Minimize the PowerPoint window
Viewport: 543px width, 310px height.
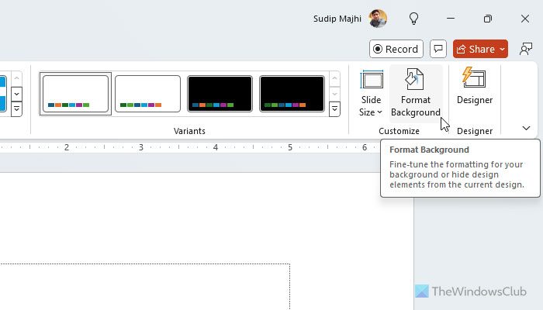pos(451,19)
